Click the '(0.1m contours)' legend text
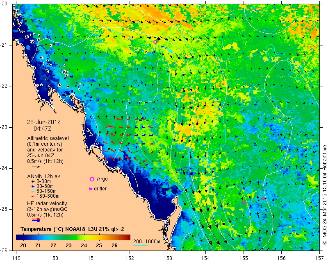The image size is (328, 262). click(45, 144)
